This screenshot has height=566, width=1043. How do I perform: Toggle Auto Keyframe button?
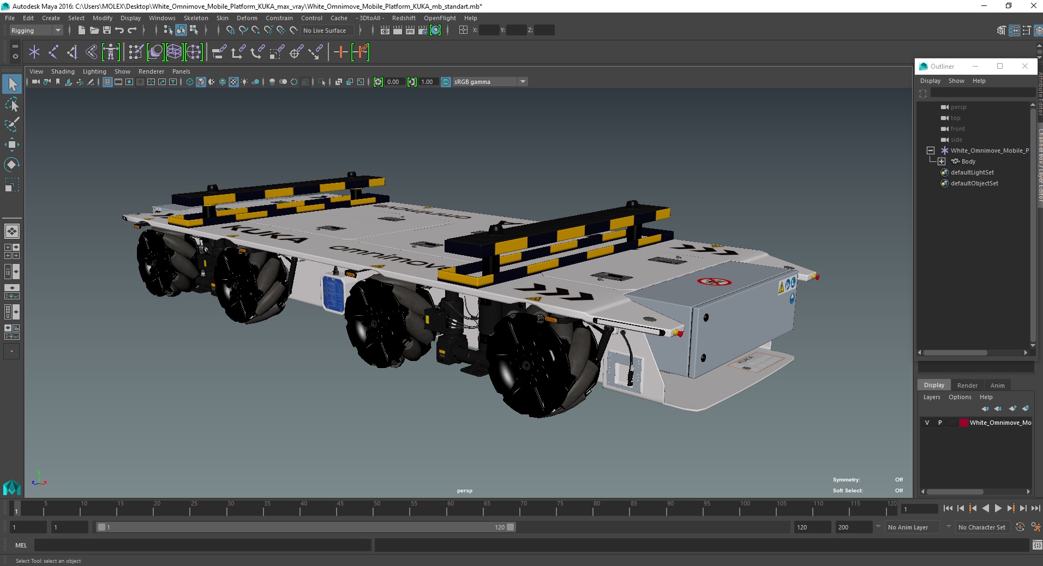1020,527
